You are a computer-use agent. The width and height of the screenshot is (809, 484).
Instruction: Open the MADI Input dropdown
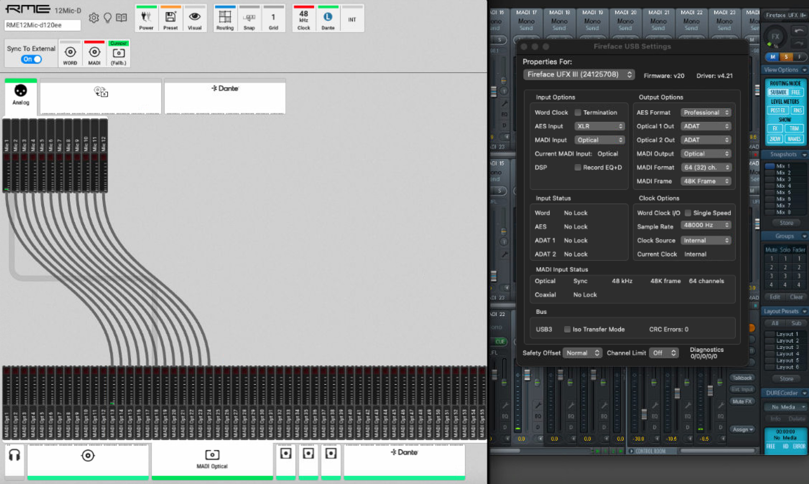coord(599,140)
